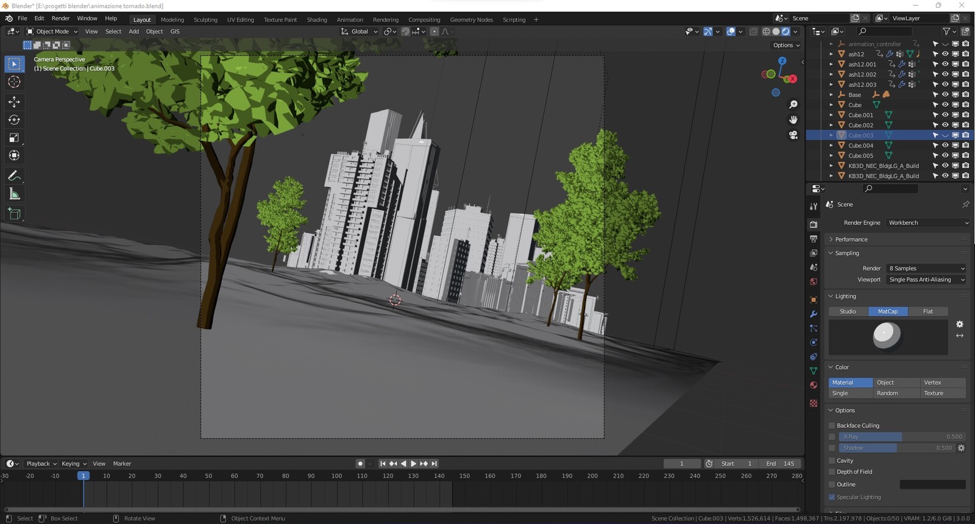Screen dimensions: 975x524
Task: Toggle proportional editing icon
Action: tap(434, 32)
